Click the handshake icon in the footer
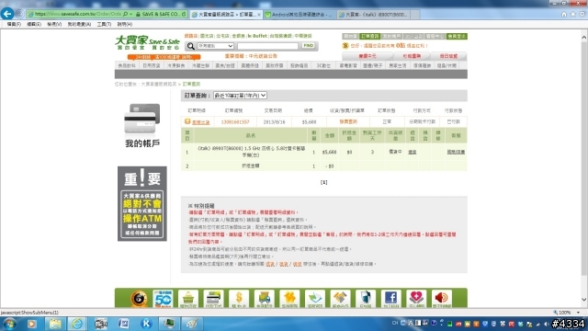The height and width of the screenshot is (331, 588). point(340,299)
